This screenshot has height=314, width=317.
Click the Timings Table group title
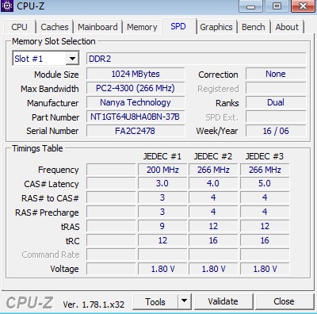[37, 148]
